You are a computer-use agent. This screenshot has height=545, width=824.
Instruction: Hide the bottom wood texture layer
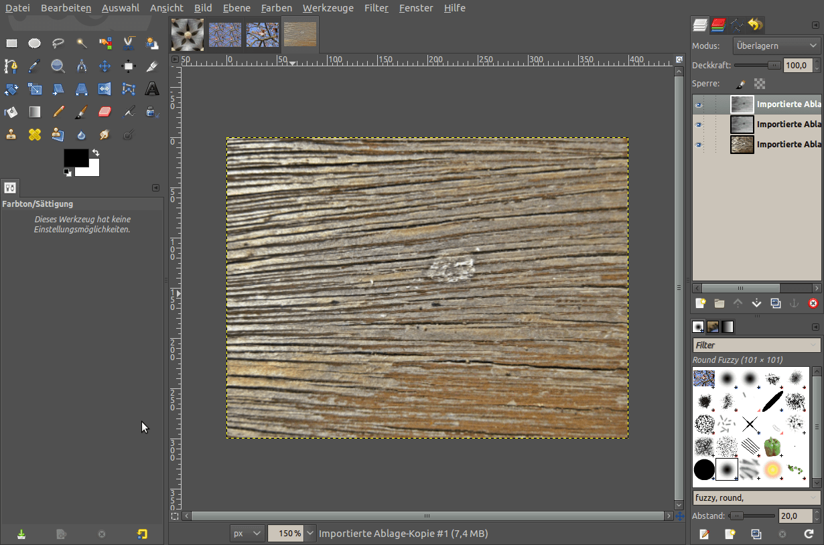tap(698, 144)
